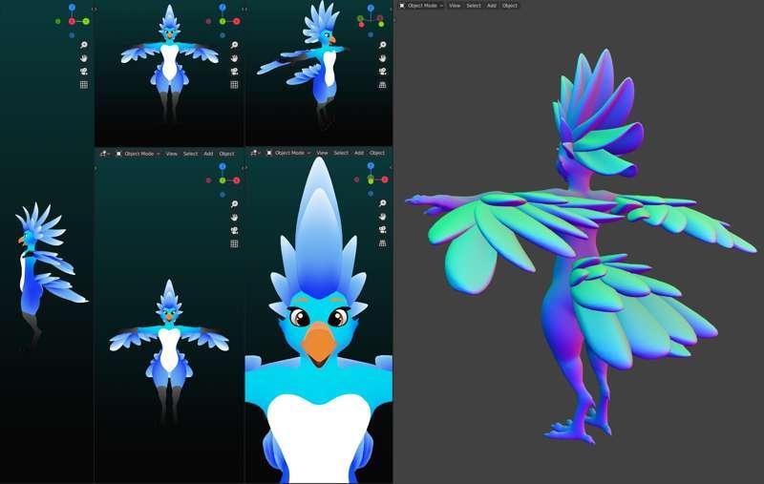
Task: Click bright green Y axis on the side-profile viewport gizmo
Action: click(86, 21)
